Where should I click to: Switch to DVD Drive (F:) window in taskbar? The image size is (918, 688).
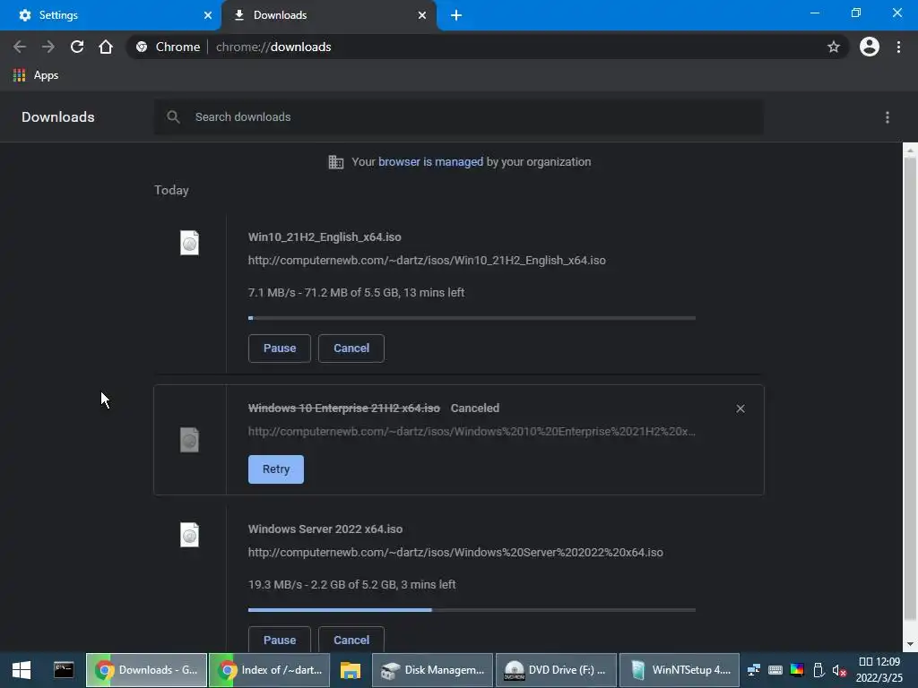tap(556, 670)
